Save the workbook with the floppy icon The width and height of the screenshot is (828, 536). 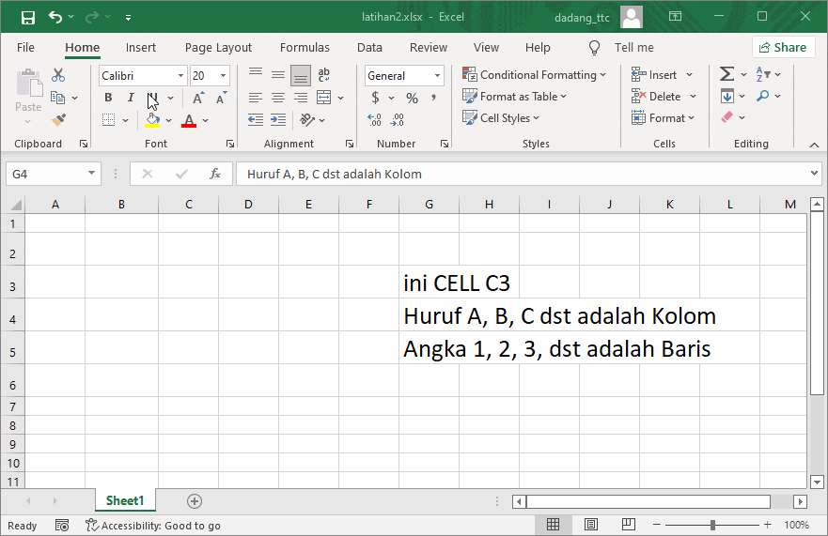pyautogui.click(x=27, y=18)
